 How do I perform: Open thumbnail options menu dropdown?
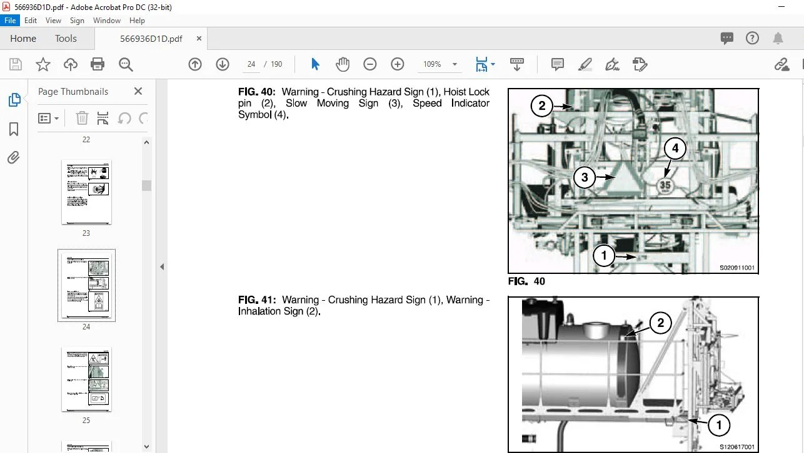49,118
